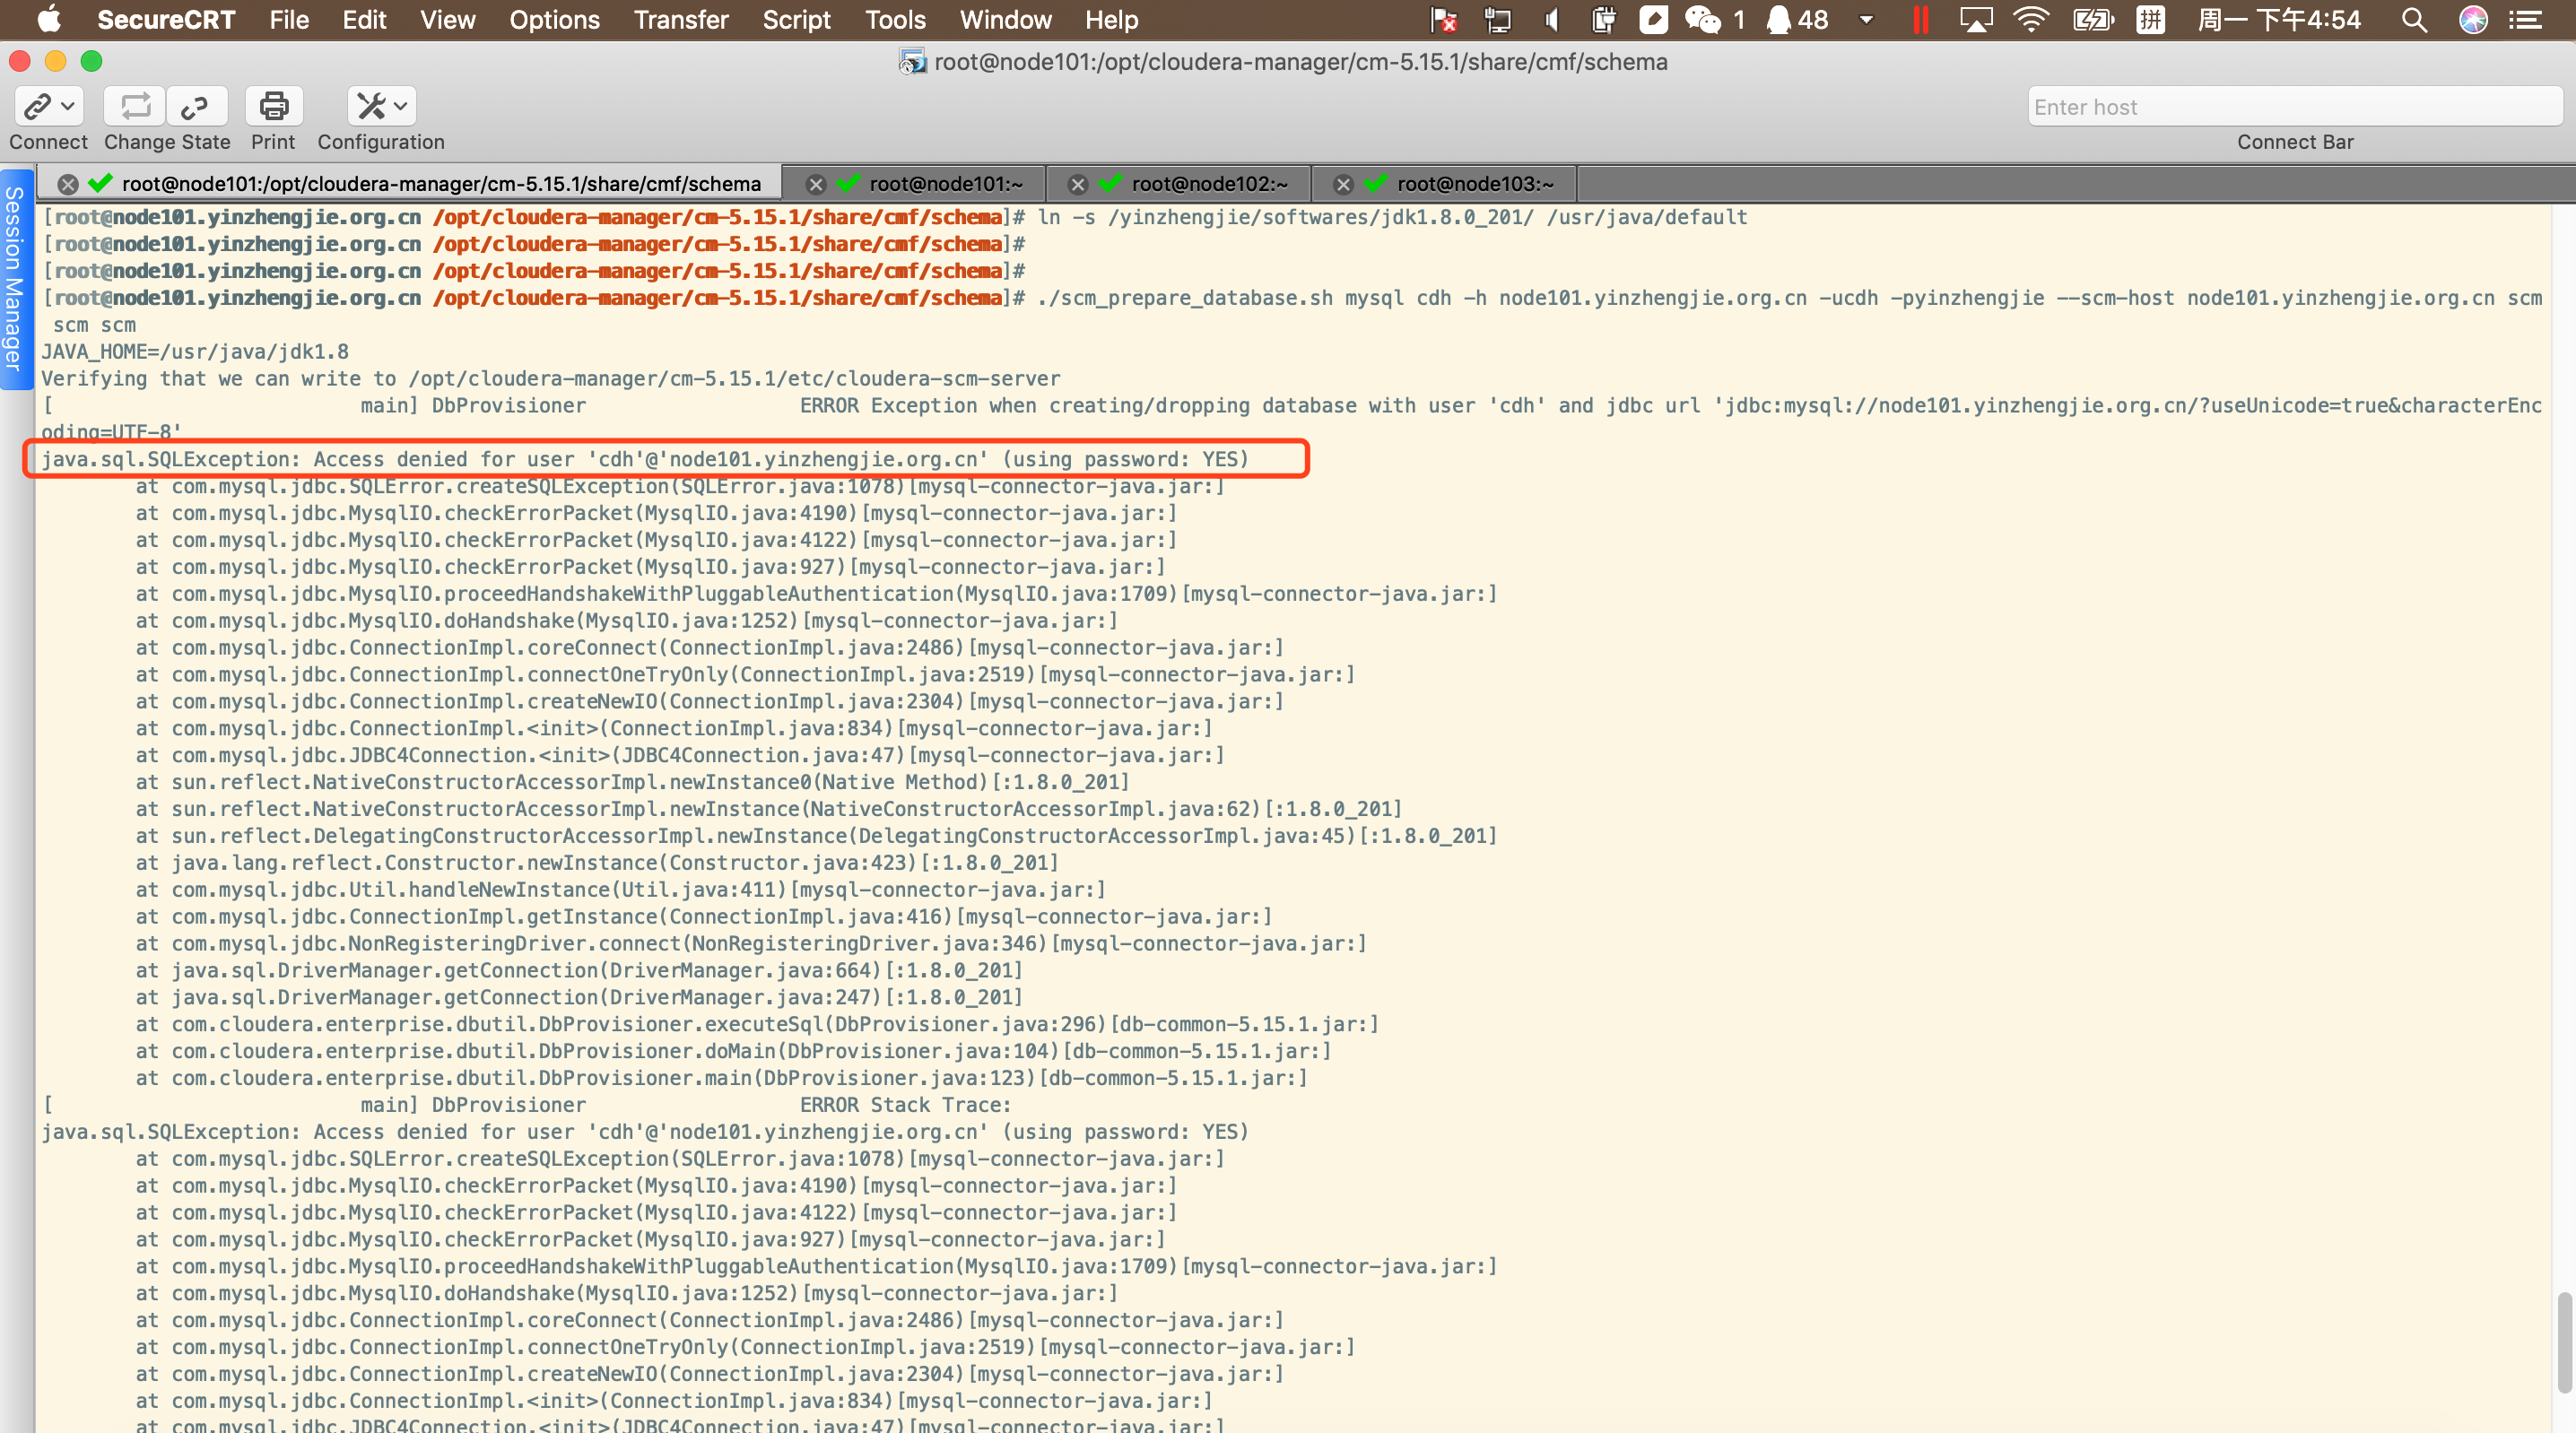
Task: Click the 'JAVA_HOME=/usr/java/jdk1.8' line
Action: click(195, 352)
